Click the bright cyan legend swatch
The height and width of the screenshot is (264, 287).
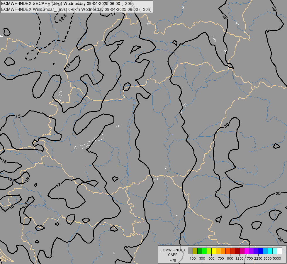270,251
